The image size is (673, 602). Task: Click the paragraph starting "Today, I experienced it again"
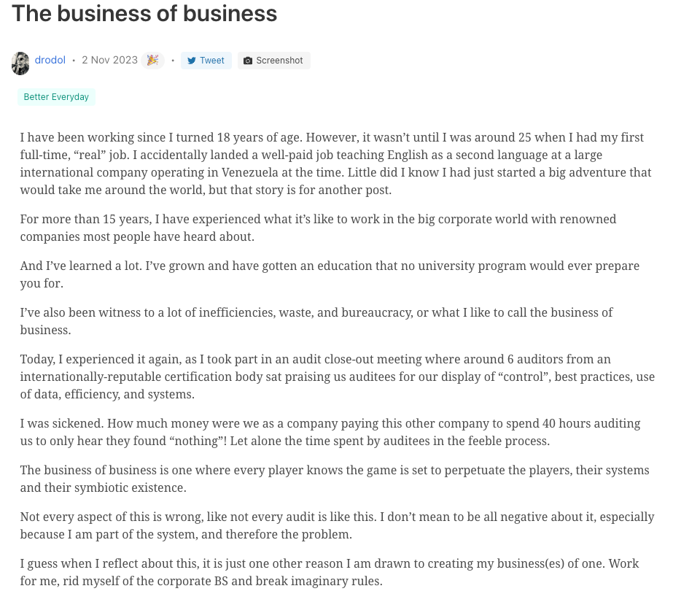[338, 377]
